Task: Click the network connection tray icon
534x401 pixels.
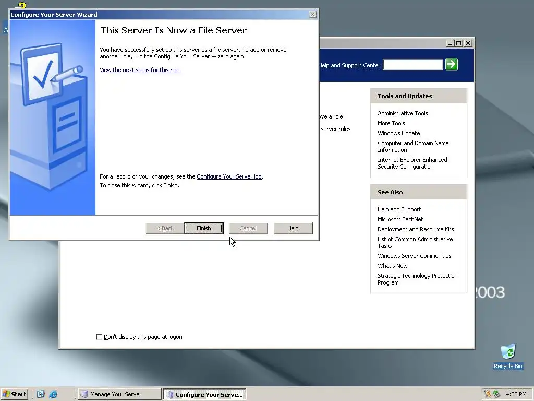Action: tap(497, 394)
